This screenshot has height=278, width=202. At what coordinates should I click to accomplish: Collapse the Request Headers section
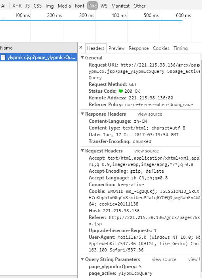[82, 151]
